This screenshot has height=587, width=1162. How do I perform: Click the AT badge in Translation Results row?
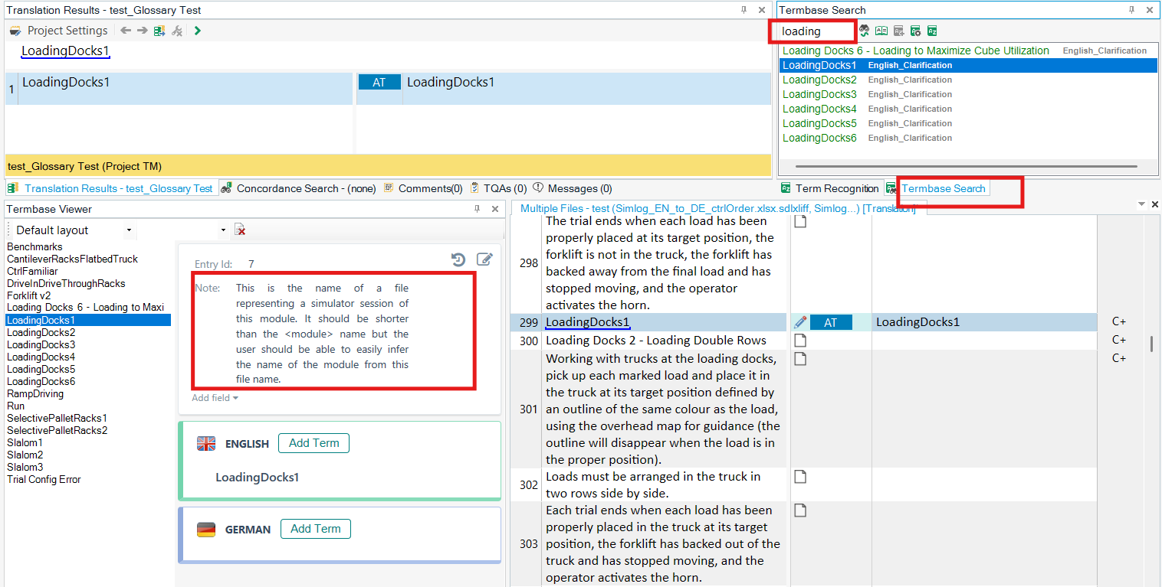379,83
